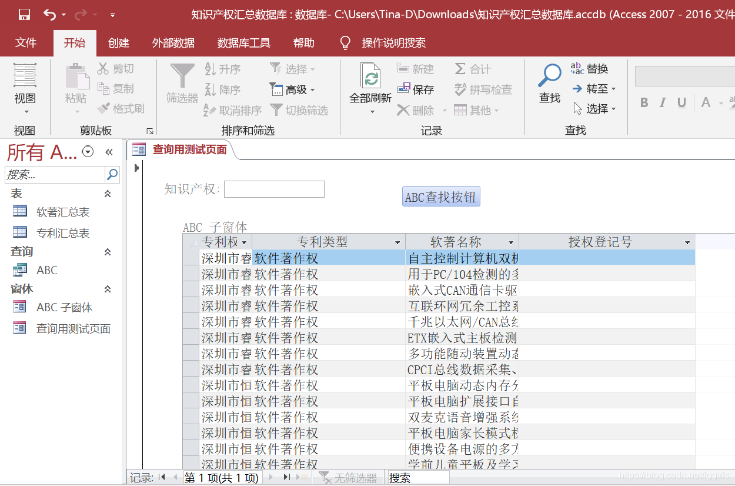Toggle bold formatting B

[x=644, y=103]
